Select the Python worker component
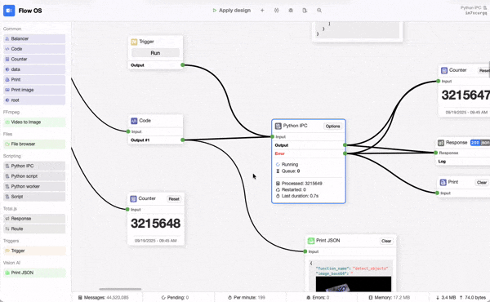Image resolution: width=490 pixels, height=302 pixels. tap(34, 186)
